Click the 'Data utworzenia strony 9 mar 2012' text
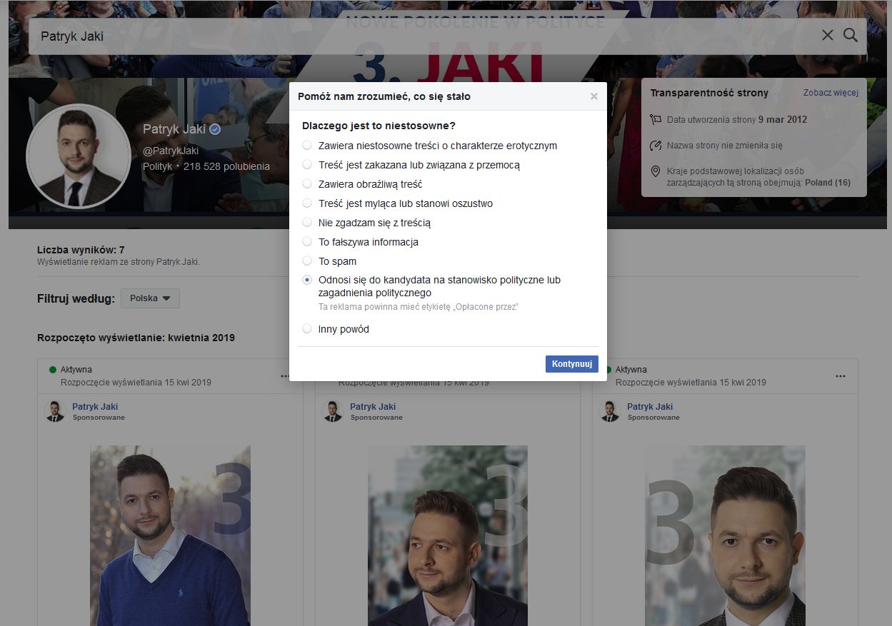The width and height of the screenshot is (892, 626). point(737,120)
